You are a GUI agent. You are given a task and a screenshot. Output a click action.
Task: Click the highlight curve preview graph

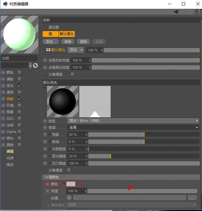point(95,102)
